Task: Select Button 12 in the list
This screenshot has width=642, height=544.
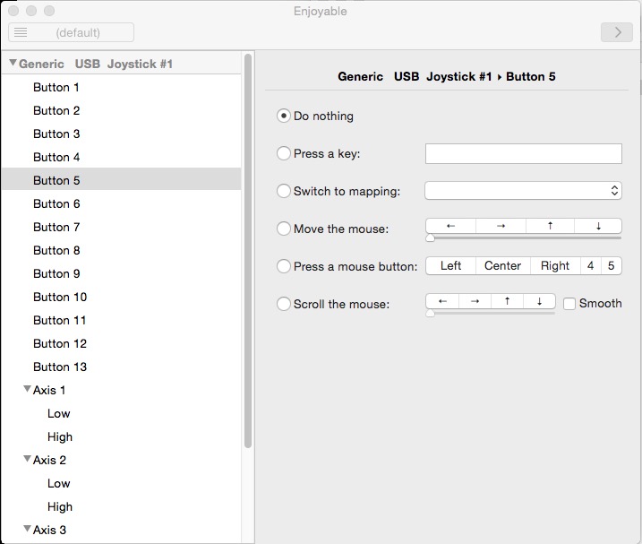Action: (121, 343)
